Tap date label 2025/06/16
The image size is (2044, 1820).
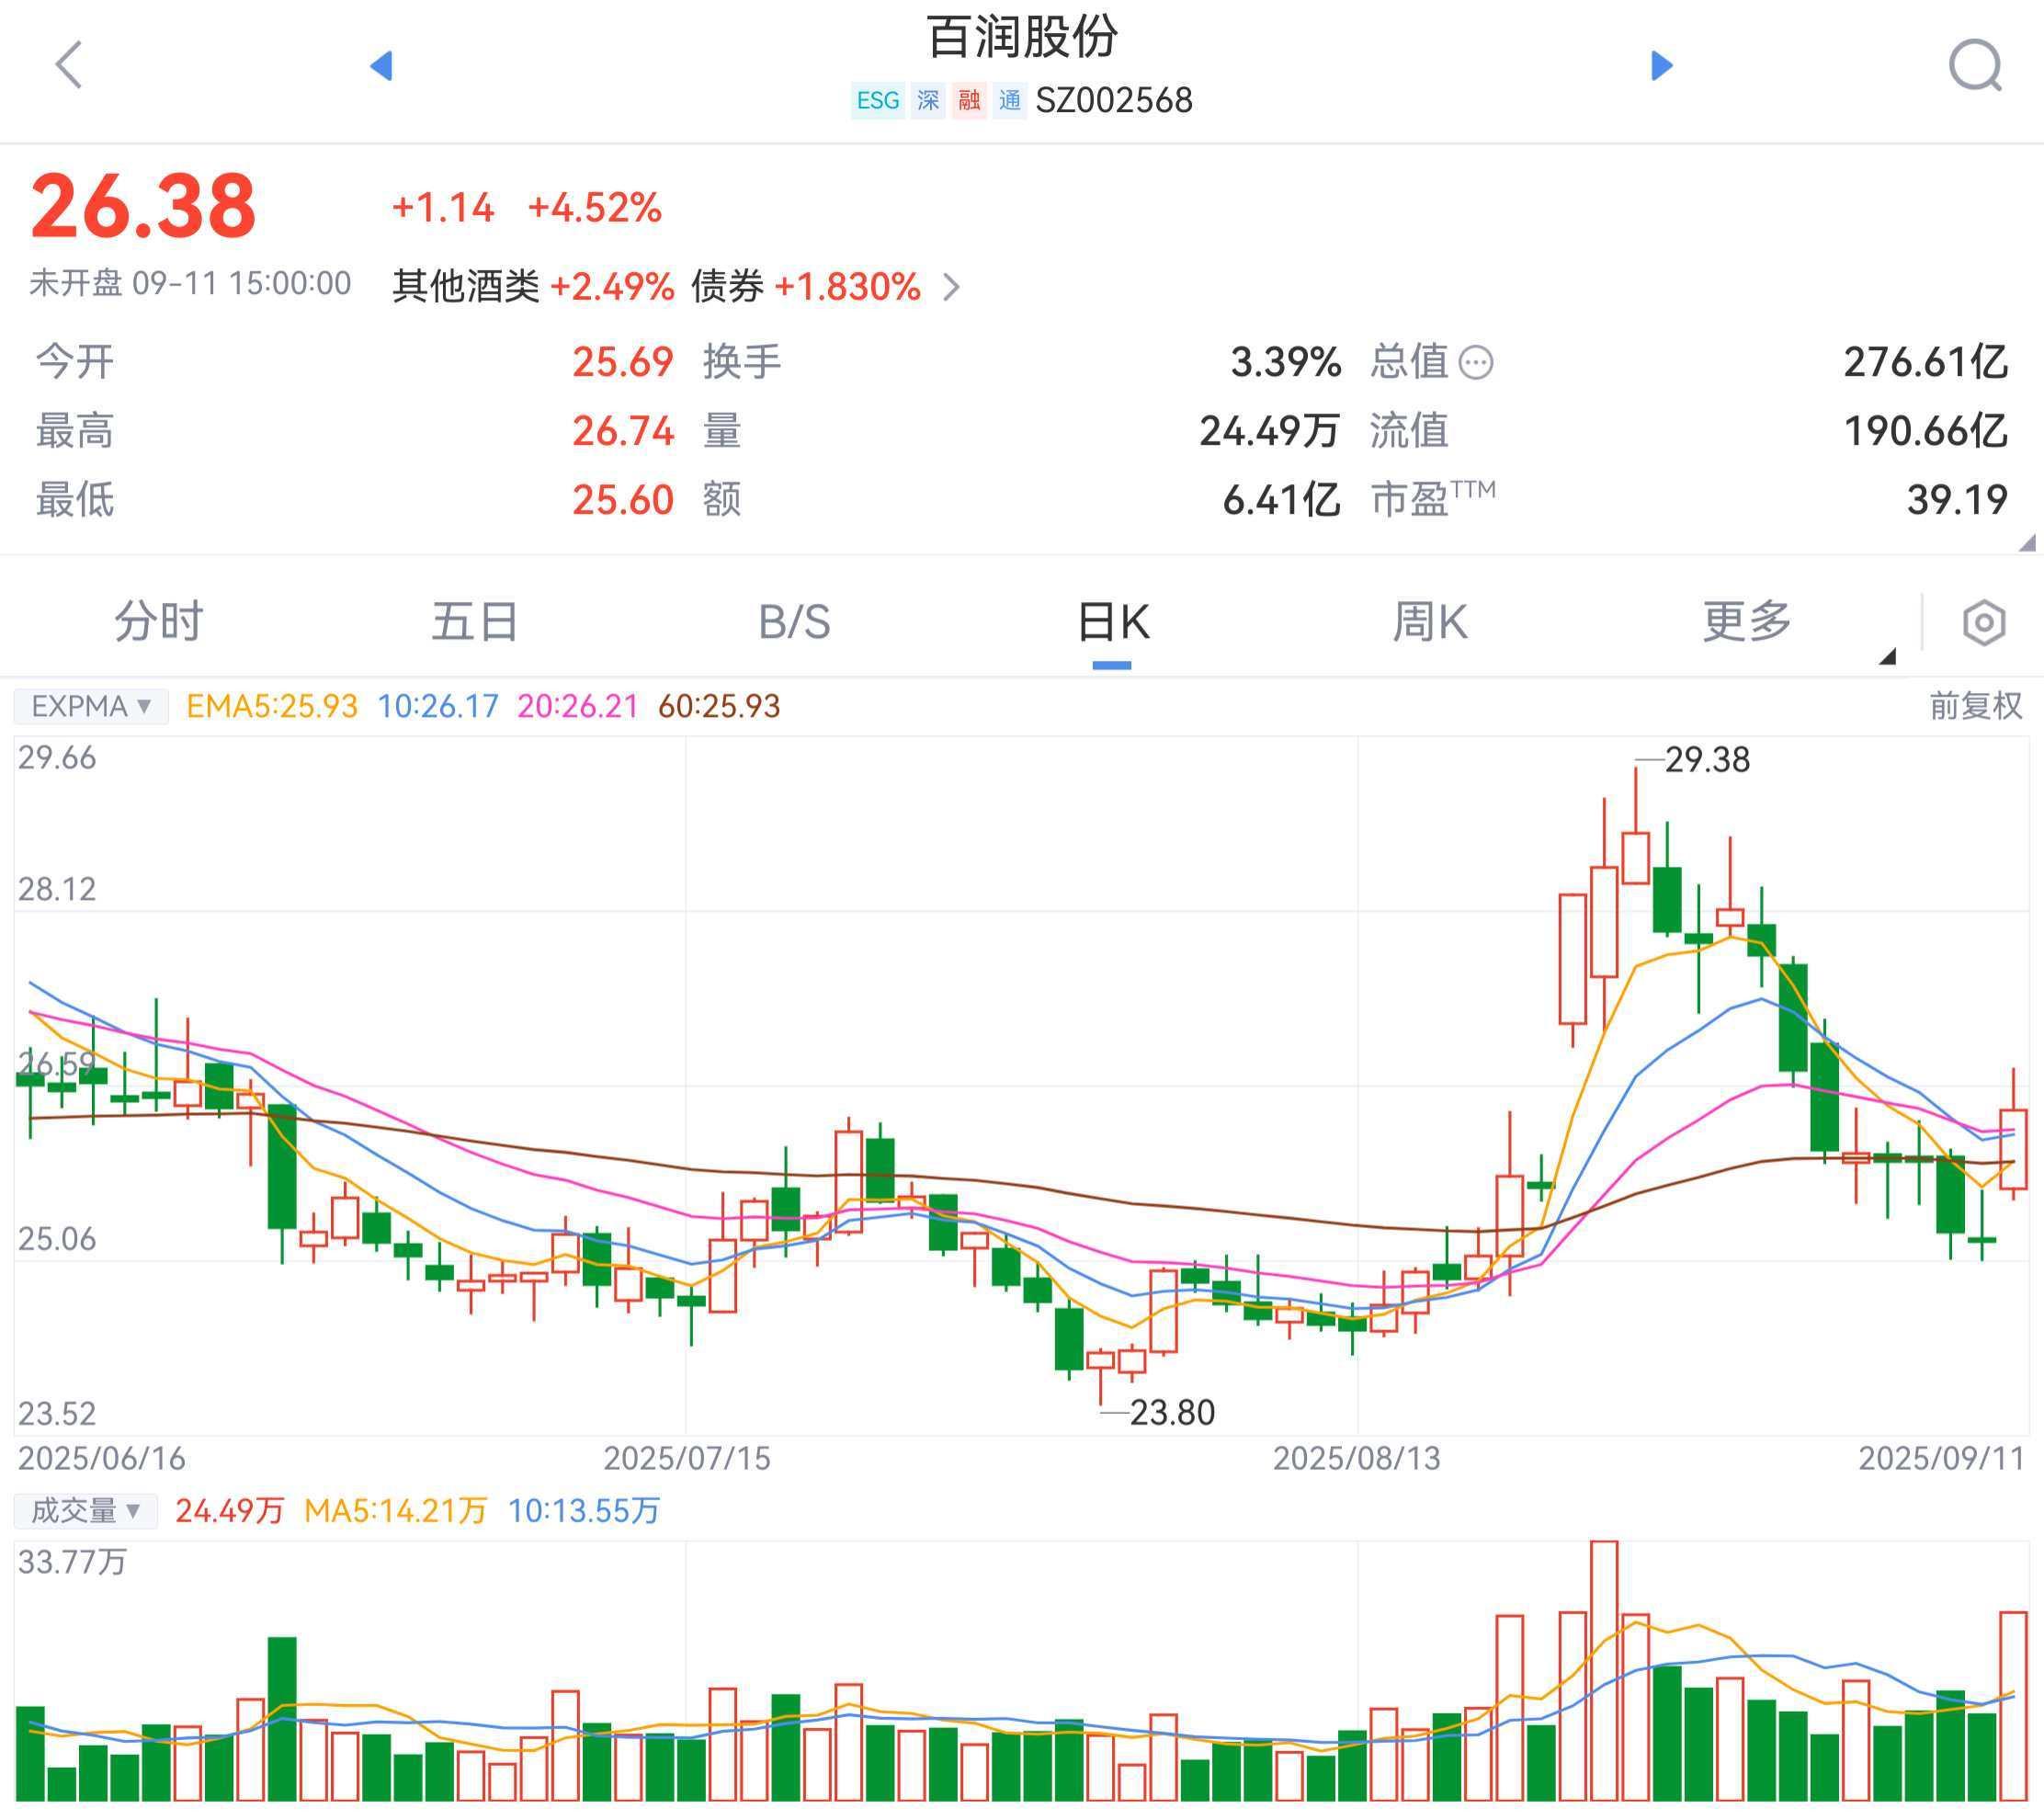(102, 1458)
